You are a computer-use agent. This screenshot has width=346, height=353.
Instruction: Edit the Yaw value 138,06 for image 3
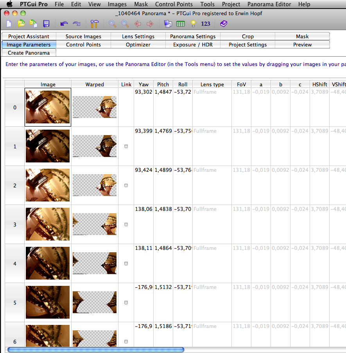coord(143,209)
